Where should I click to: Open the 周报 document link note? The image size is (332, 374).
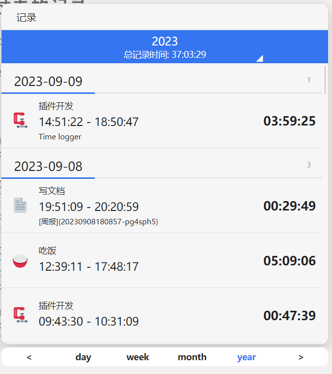point(98,222)
